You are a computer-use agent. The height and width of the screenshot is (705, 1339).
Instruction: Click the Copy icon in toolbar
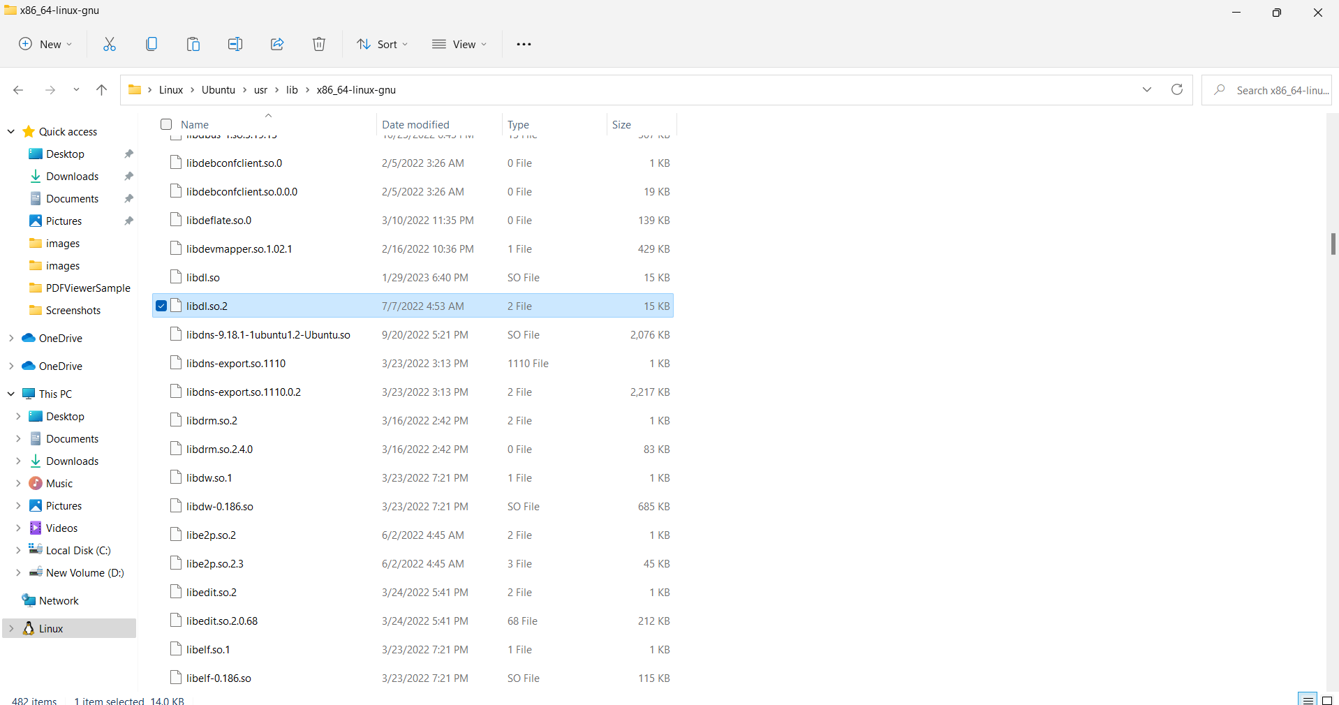[151, 44]
